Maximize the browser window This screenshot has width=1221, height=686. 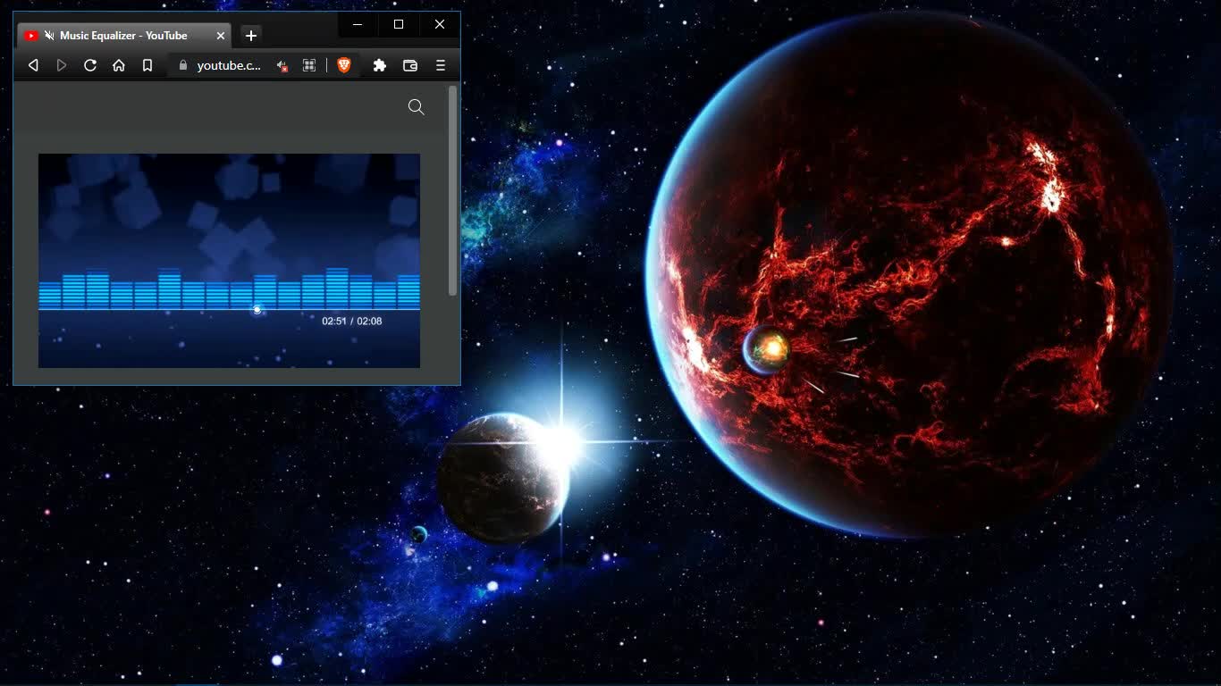point(399,24)
